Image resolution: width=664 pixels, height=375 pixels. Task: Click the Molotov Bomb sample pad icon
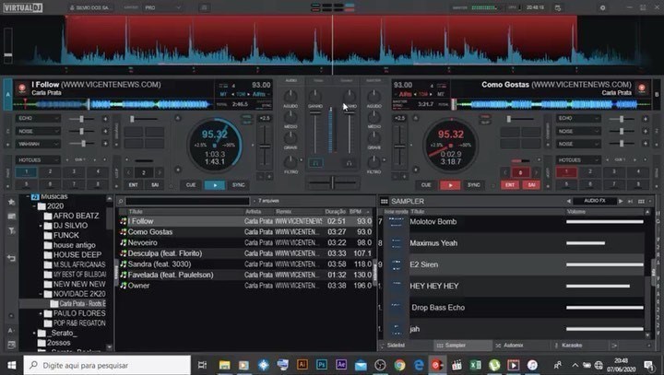[x=397, y=221]
